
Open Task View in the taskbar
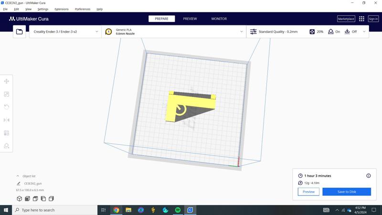point(103,210)
